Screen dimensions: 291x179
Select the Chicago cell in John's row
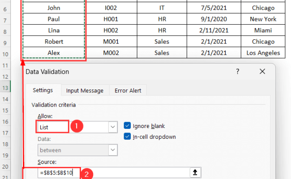tap(263, 8)
